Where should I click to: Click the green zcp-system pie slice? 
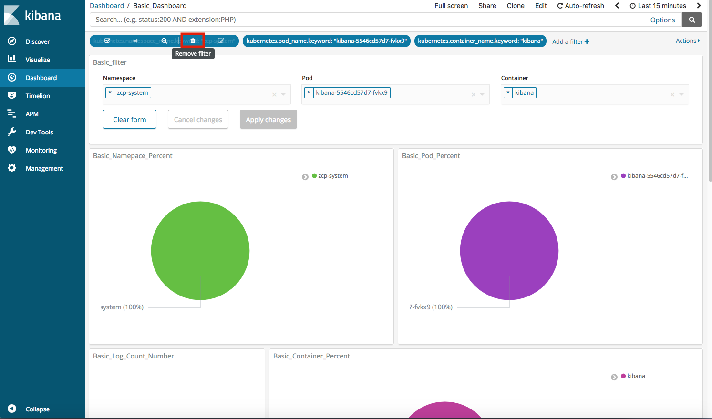pos(200,251)
